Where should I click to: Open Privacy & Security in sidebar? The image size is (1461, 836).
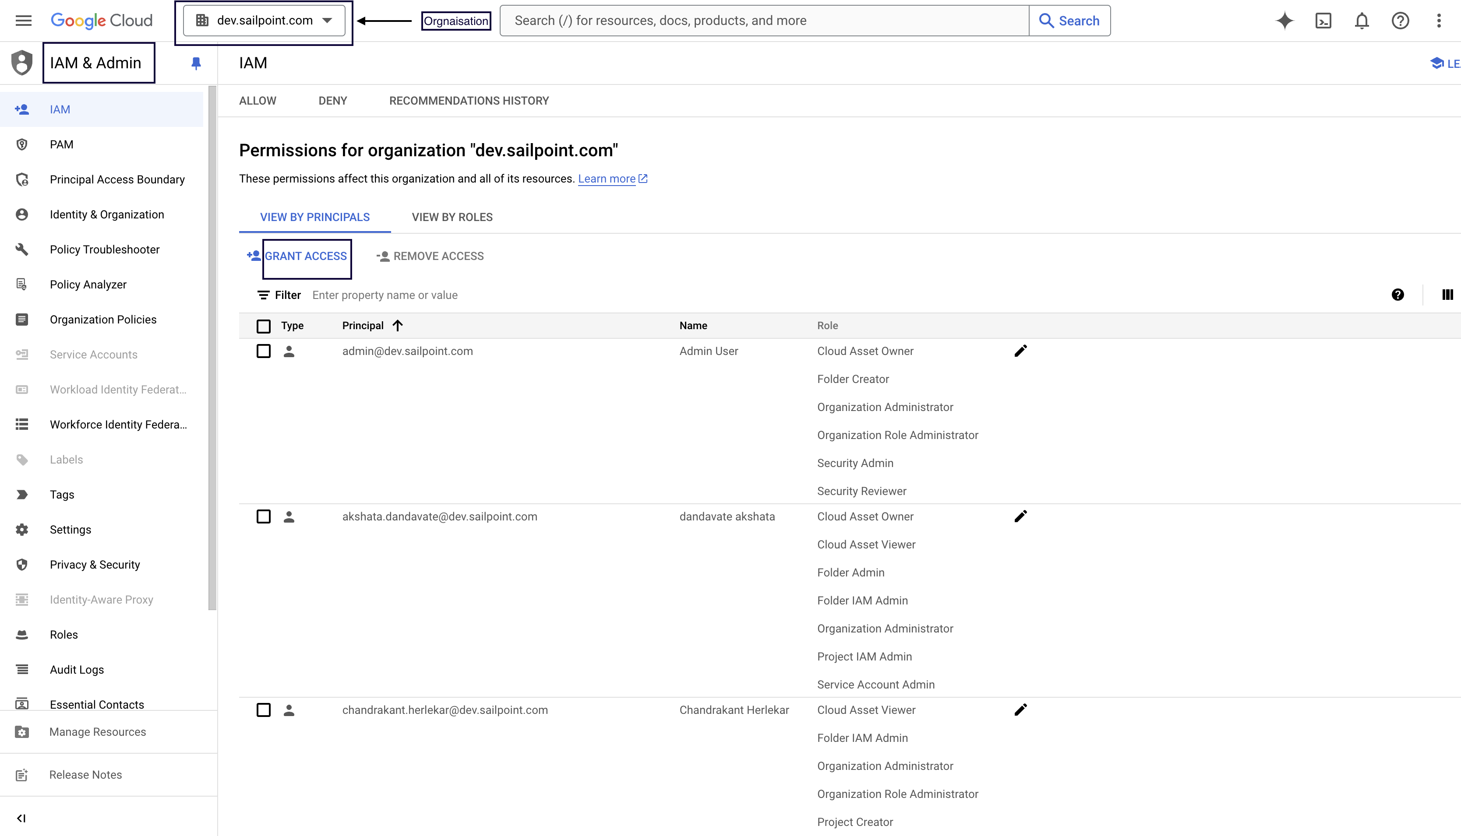tap(102, 565)
